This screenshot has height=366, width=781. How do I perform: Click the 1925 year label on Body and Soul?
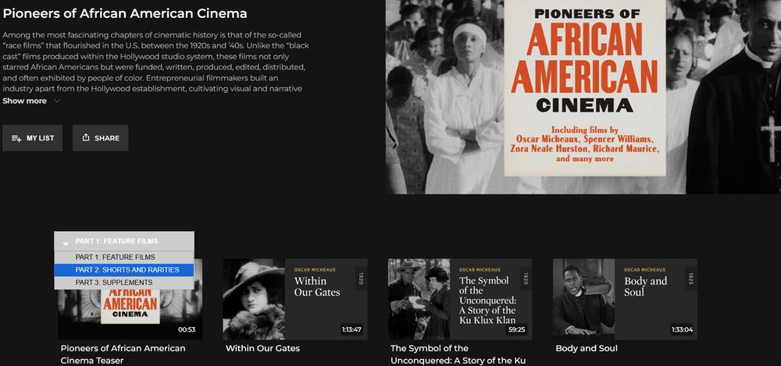690,279
